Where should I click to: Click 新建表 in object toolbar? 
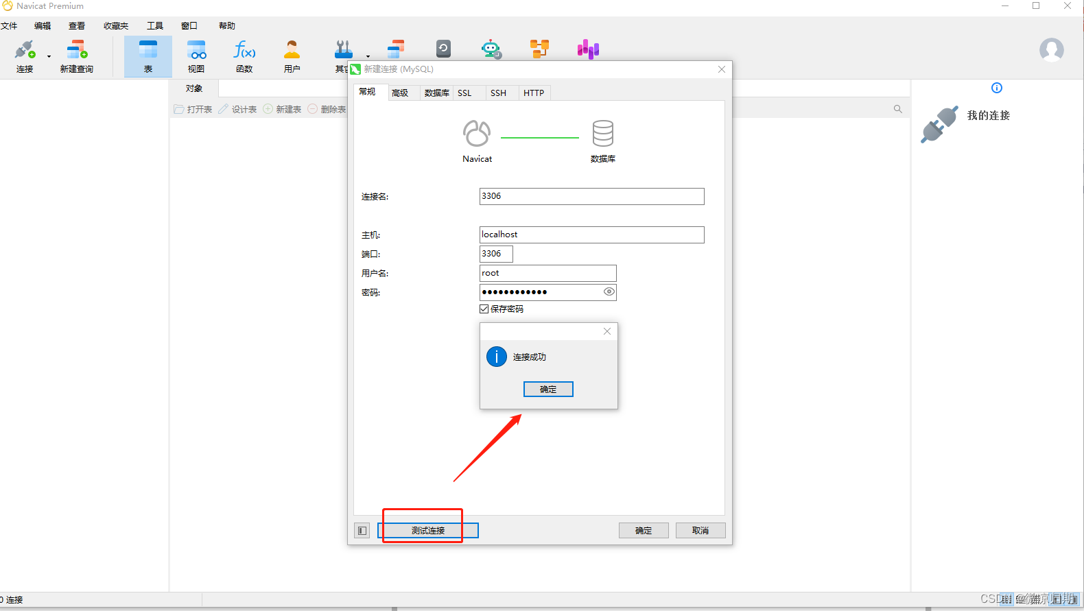[x=282, y=109]
